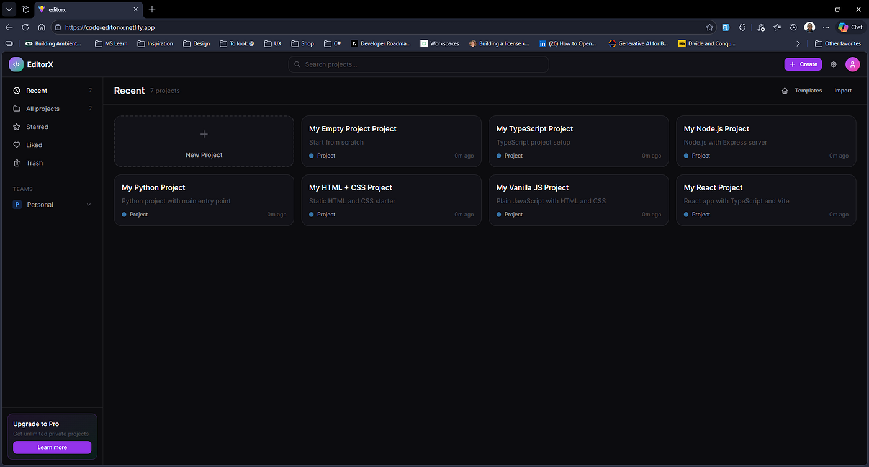This screenshot has height=467, width=869.
Task: Open the Extensions puzzle icon
Action: 742,27
